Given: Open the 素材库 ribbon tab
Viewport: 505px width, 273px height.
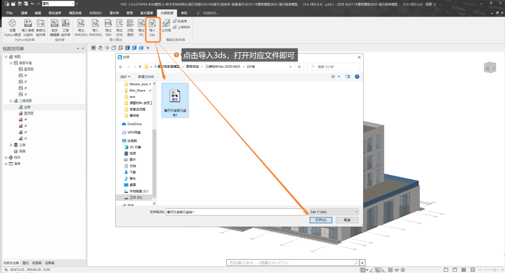Looking at the screenshot, I should 114,13.
